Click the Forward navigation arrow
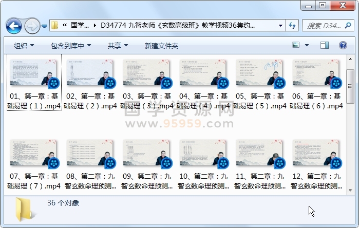The image size is (359, 228). coord(32,26)
